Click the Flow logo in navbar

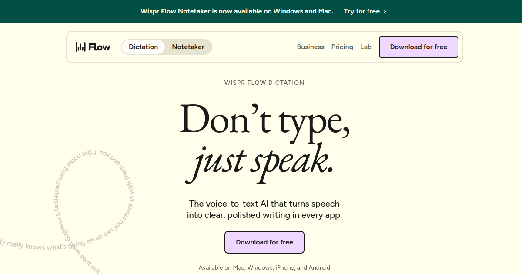coord(93,47)
